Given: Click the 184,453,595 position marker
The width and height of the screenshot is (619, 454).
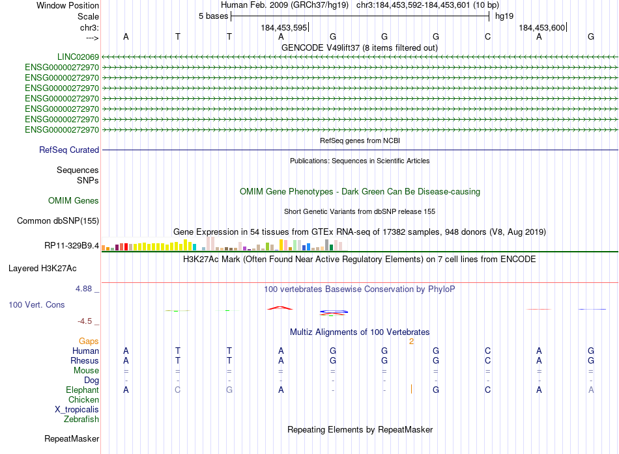Looking at the screenshot, I should (x=284, y=27).
